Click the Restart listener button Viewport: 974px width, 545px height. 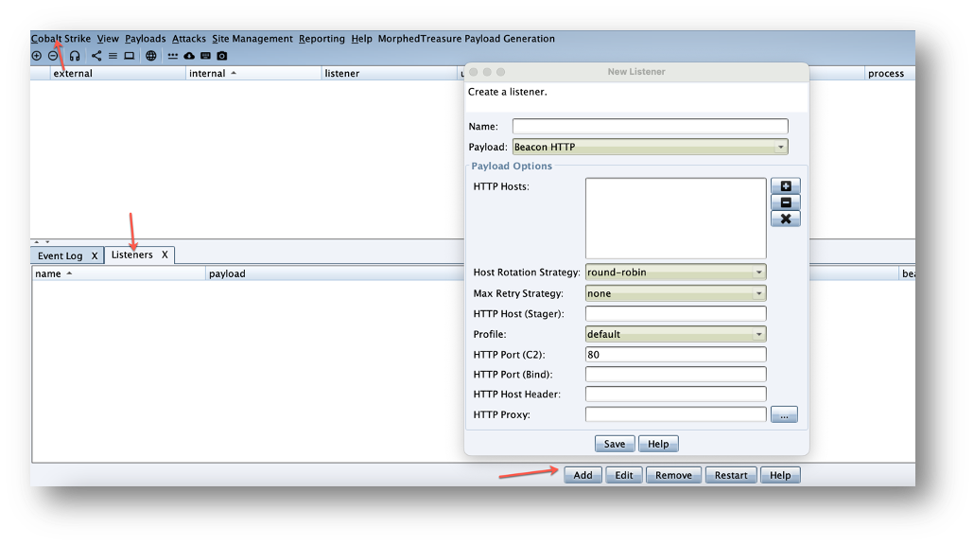(730, 475)
